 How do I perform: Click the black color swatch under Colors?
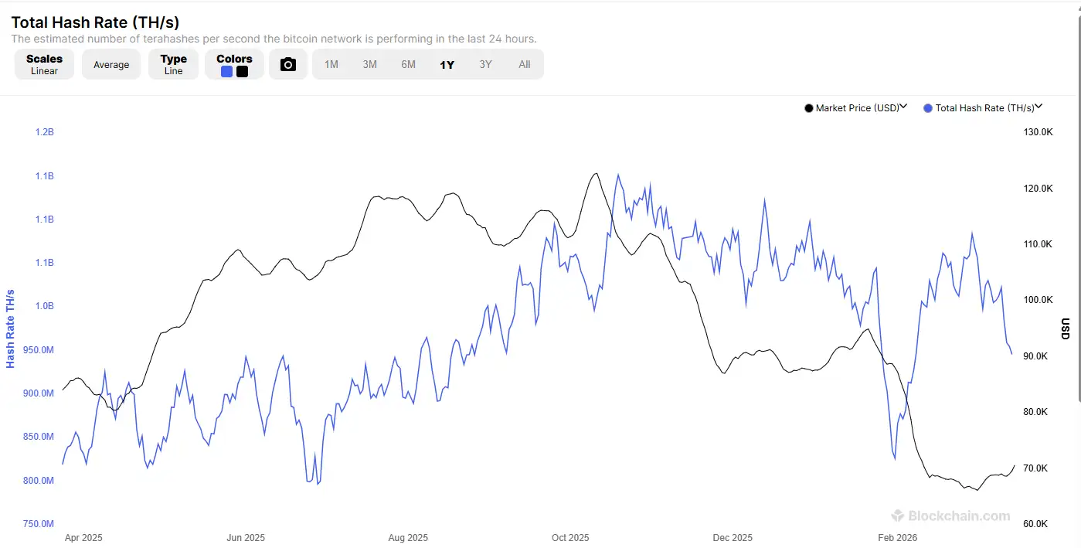pos(242,72)
